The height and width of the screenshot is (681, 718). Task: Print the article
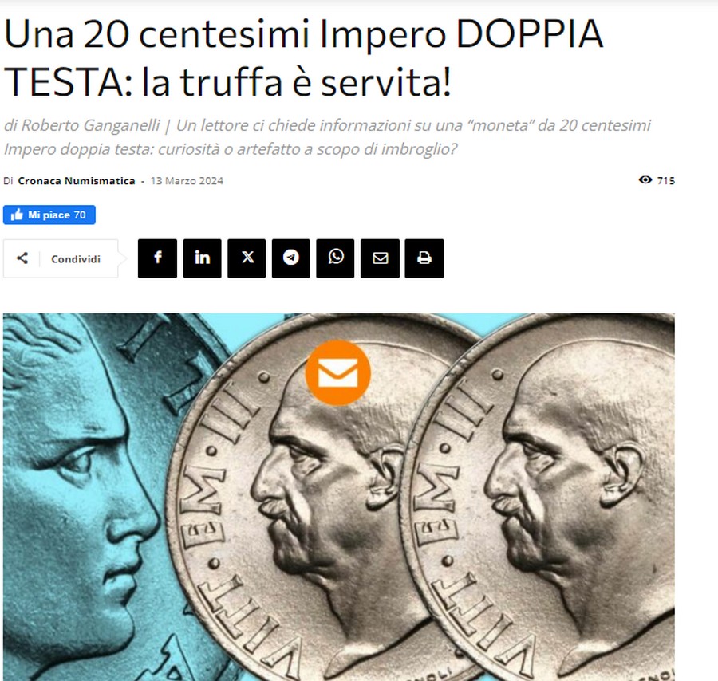pos(424,258)
